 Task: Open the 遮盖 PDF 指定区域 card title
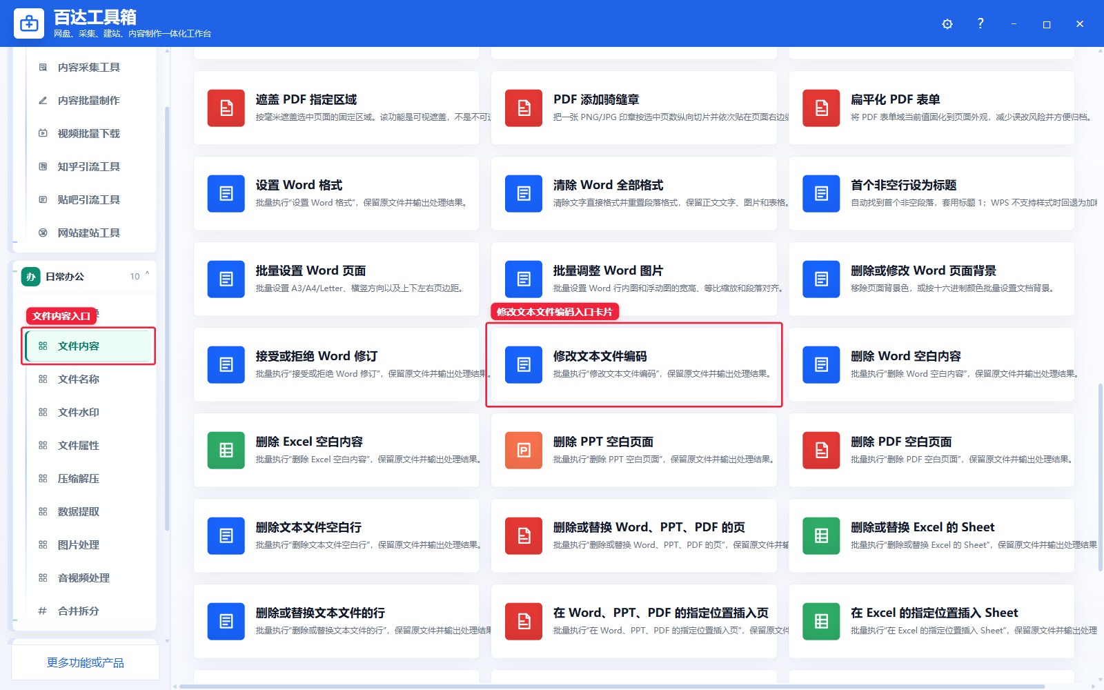coord(306,100)
